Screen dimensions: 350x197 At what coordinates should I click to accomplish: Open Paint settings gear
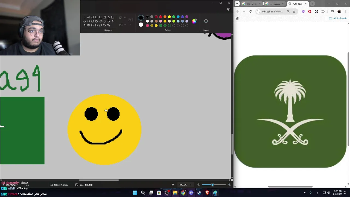click(229, 9)
